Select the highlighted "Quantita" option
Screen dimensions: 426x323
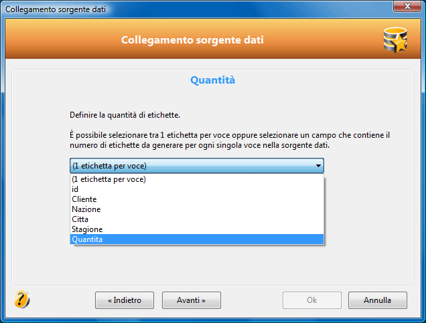(197, 239)
